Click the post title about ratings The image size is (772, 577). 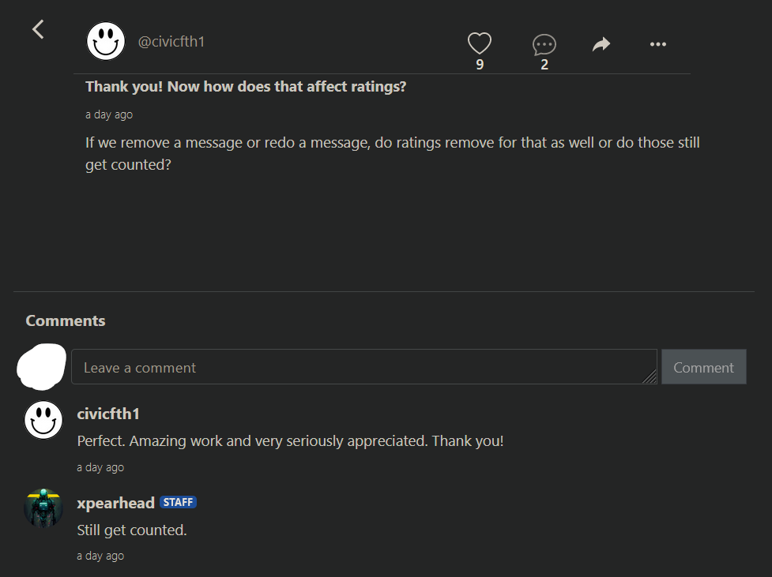click(x=246, y=87)
